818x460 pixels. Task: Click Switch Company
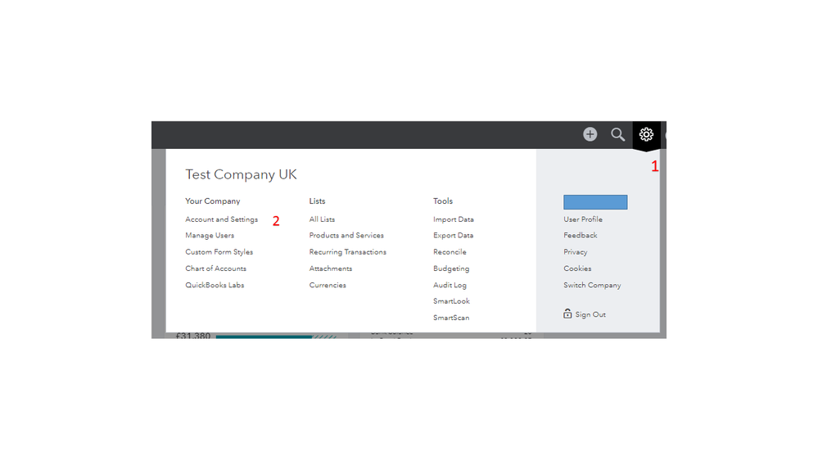[x=592, y=286]
